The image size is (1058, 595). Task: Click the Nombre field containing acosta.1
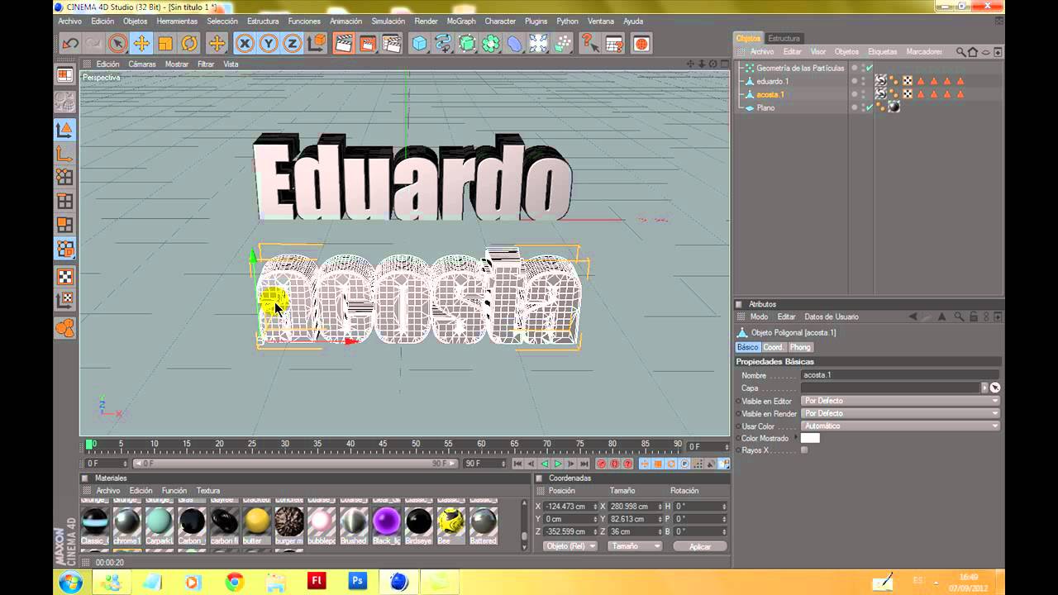tap(901, 375)
